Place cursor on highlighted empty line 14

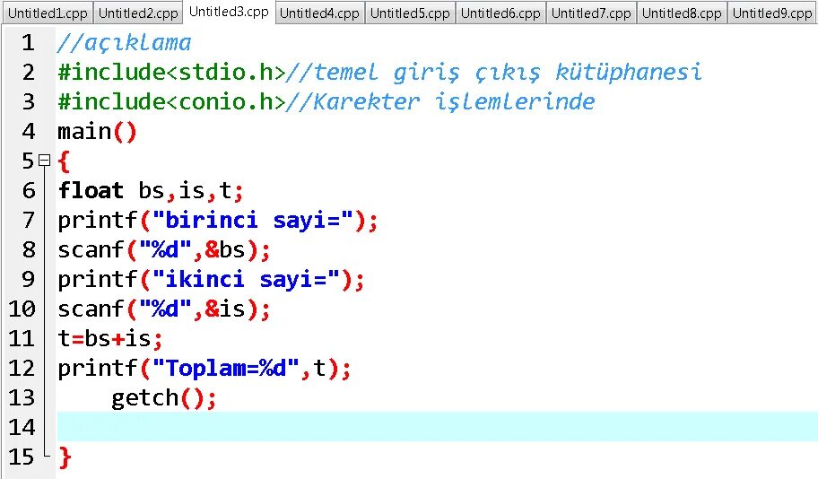[x=437, y=426]
